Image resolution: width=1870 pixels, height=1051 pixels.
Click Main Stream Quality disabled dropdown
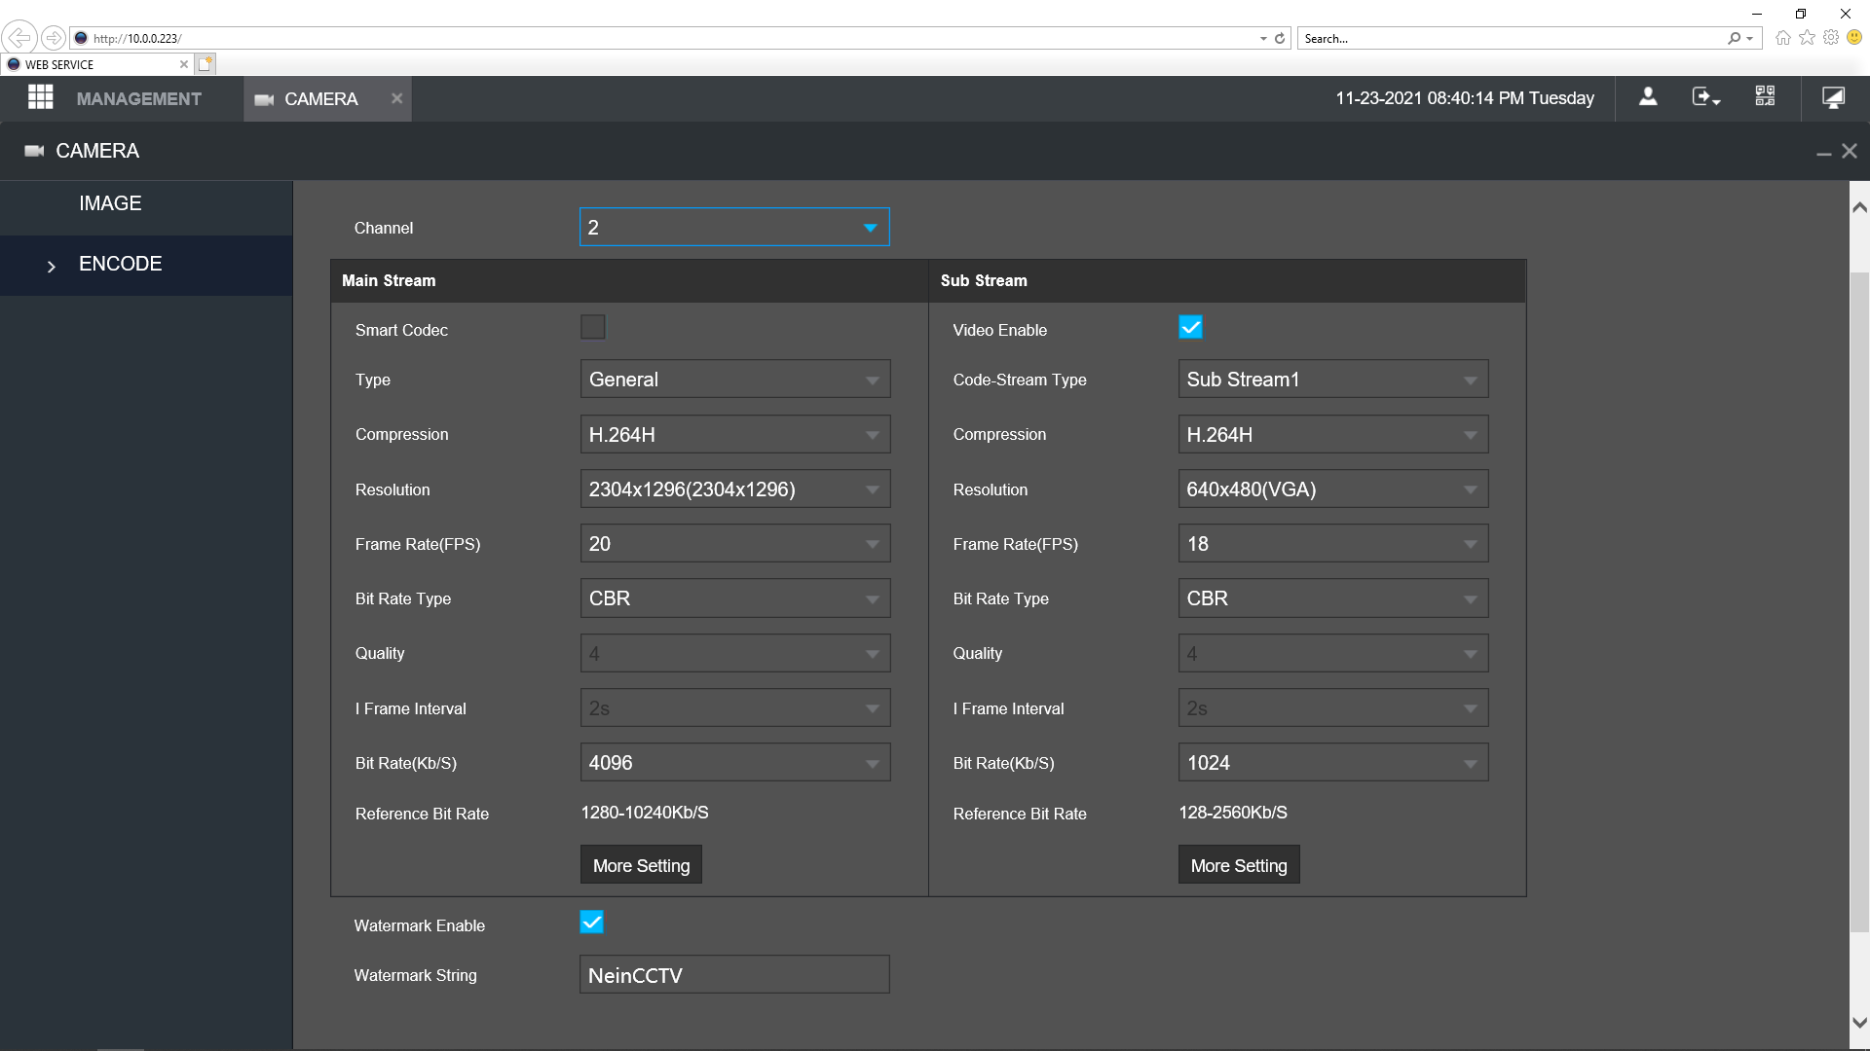point(735,653)
